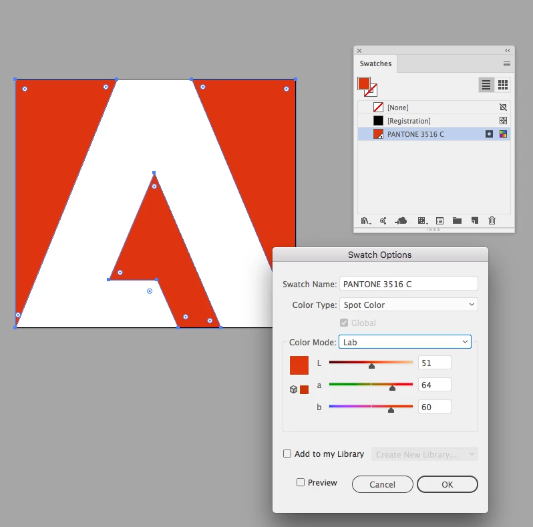Enable Add to my Library checkbox
The image size is (533, 527).
coord(287,454)
